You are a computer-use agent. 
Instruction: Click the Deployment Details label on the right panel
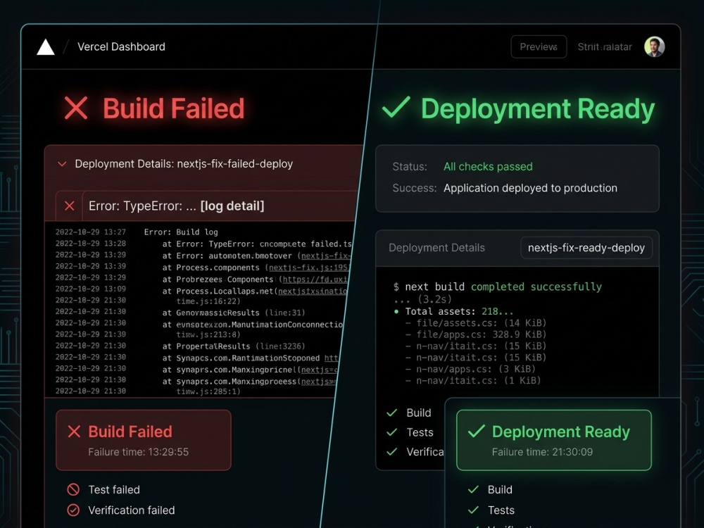pyautogui.click(x=437, y=248)
